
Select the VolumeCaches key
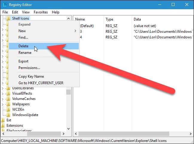click(x=24, y=99)
